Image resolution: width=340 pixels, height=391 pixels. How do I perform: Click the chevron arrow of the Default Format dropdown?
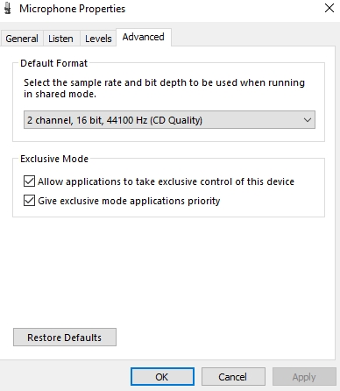[x=308, y=120]
